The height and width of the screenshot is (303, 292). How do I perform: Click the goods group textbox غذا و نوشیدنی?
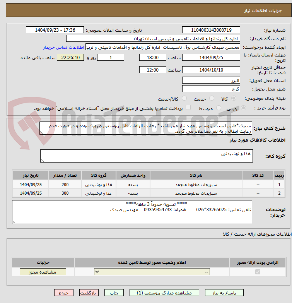pyautogui.click(x=146, y=156)
